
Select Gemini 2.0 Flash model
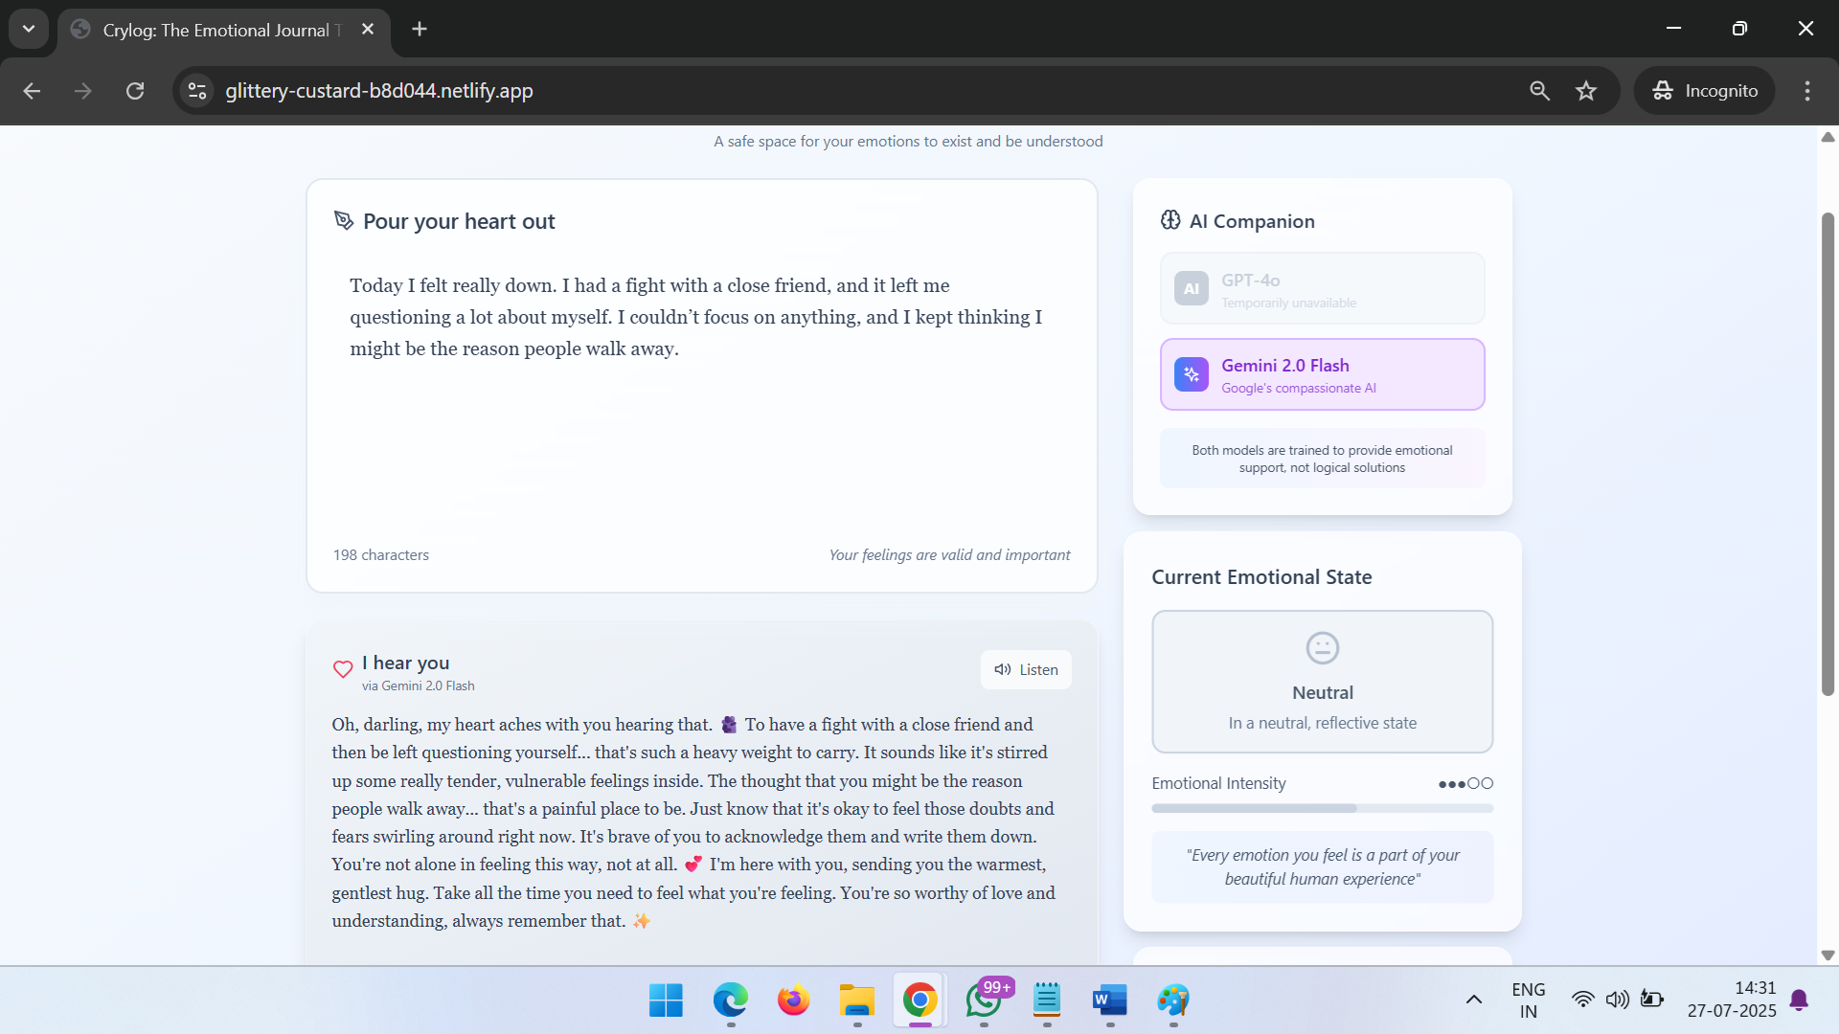[1322, 374]
